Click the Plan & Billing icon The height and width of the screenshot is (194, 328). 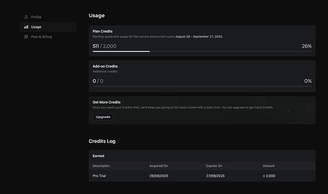tap(26, 37)
